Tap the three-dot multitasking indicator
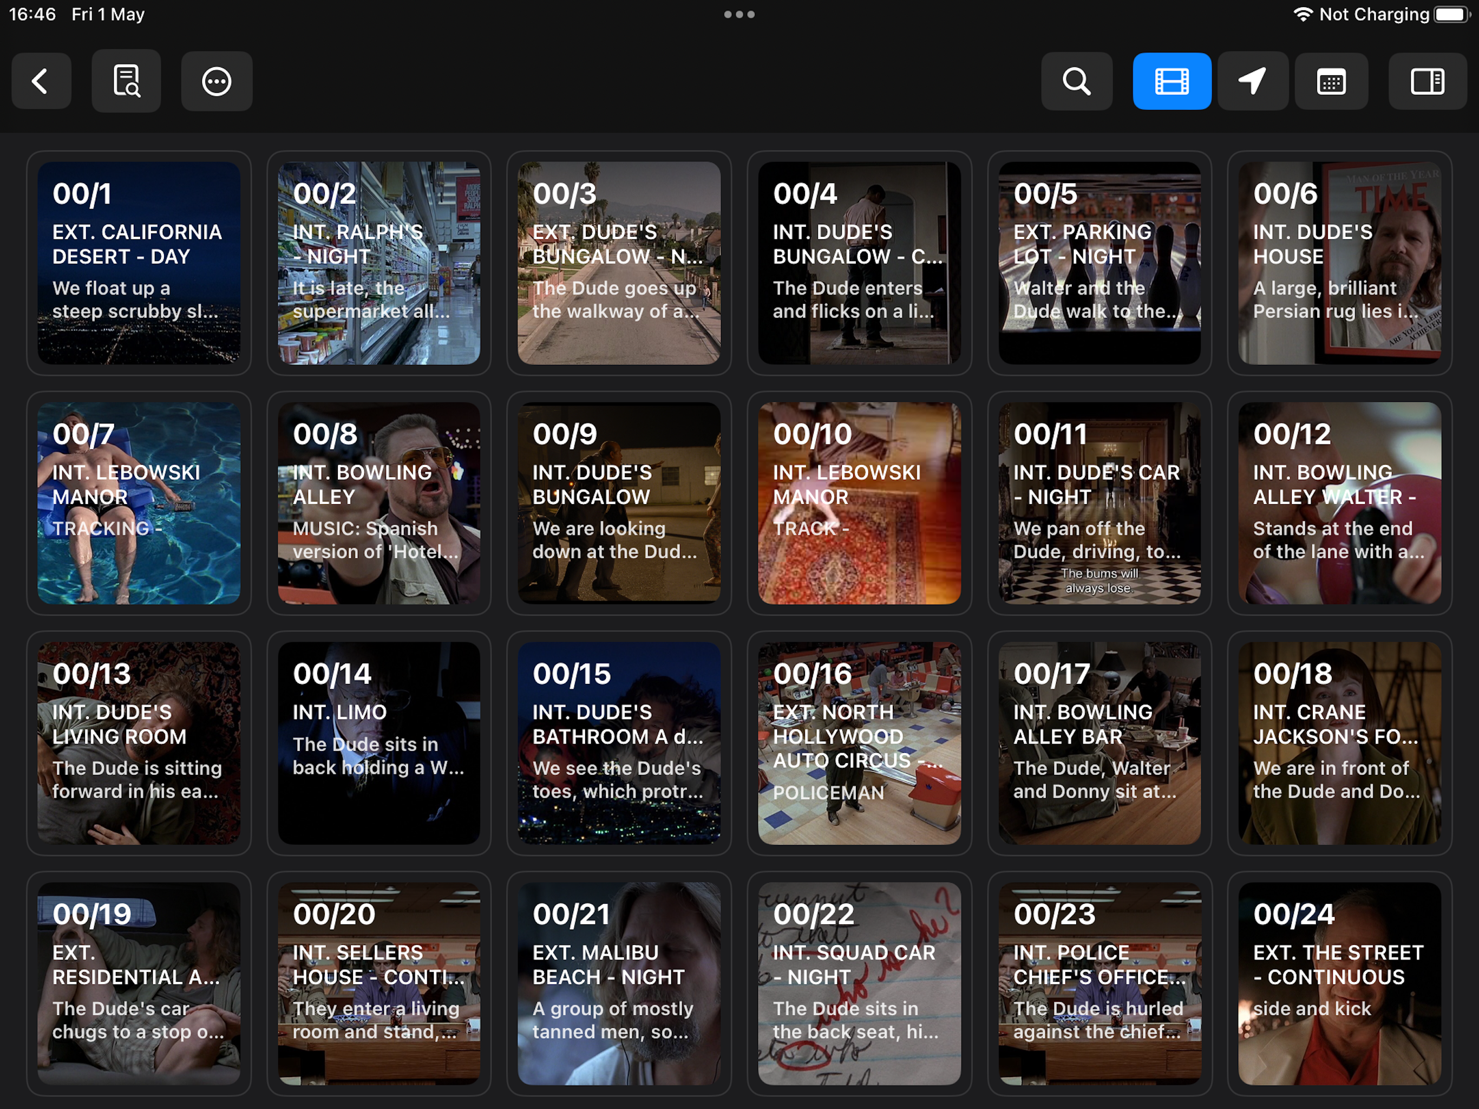This screenshot has height=1109, width=1479. (x=739, y=14)
